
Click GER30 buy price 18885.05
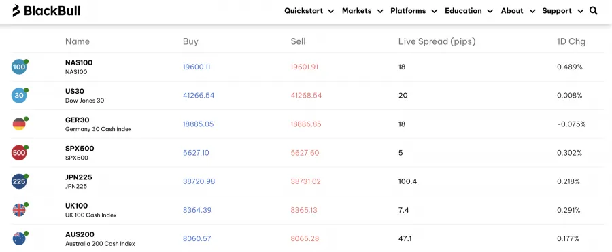pyautogui.click(x=199, y=124)
